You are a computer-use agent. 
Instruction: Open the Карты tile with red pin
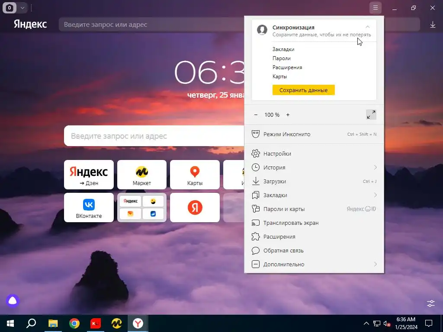click(x=195, y=175)
